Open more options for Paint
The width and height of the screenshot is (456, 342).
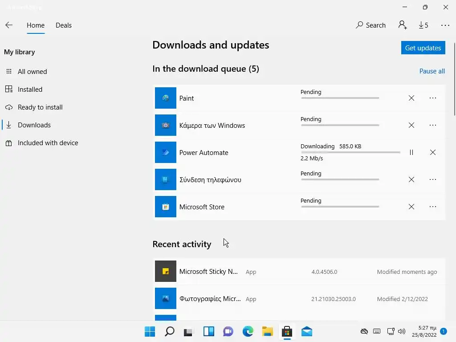pyautogui.click(x=433, y=98)
